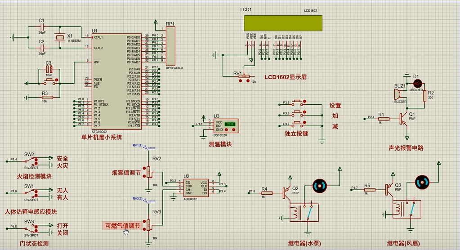
Task: Click the 烟雾值调节 label
Action: click(126, 173)
